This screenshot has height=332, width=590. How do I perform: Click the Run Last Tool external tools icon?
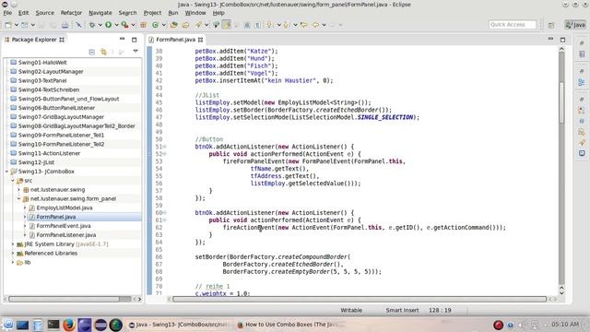click(x=124, y=25)
